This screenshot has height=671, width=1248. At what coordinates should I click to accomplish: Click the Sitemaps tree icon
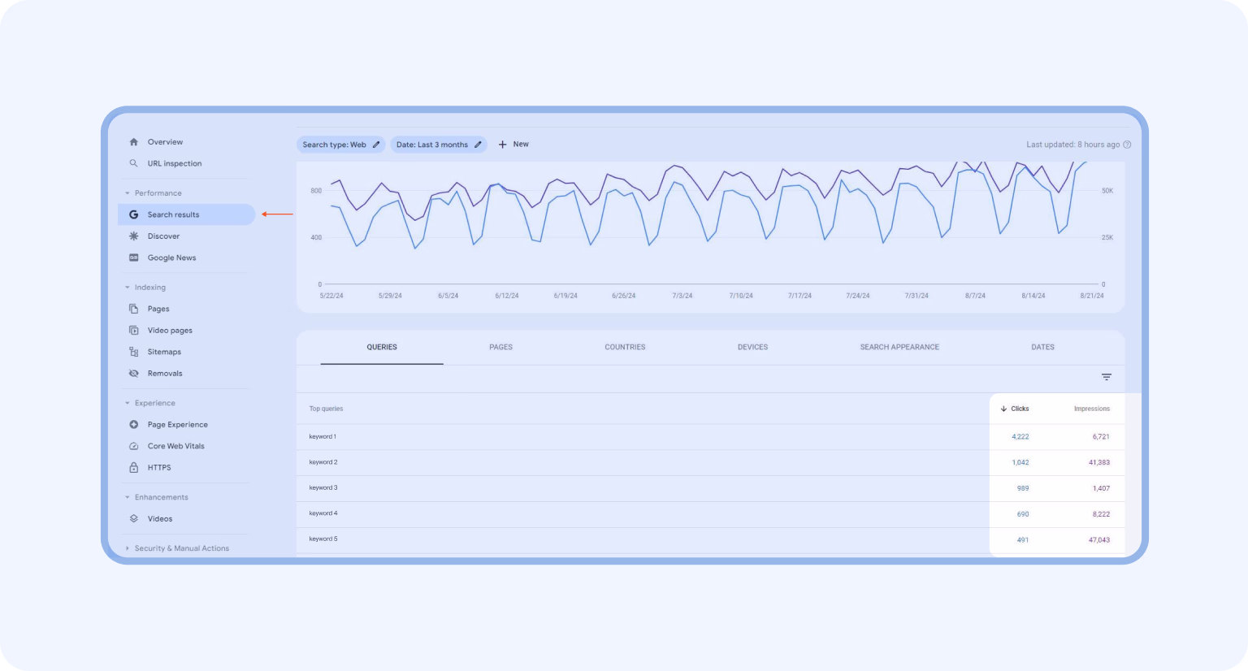[x=134, y=352]
